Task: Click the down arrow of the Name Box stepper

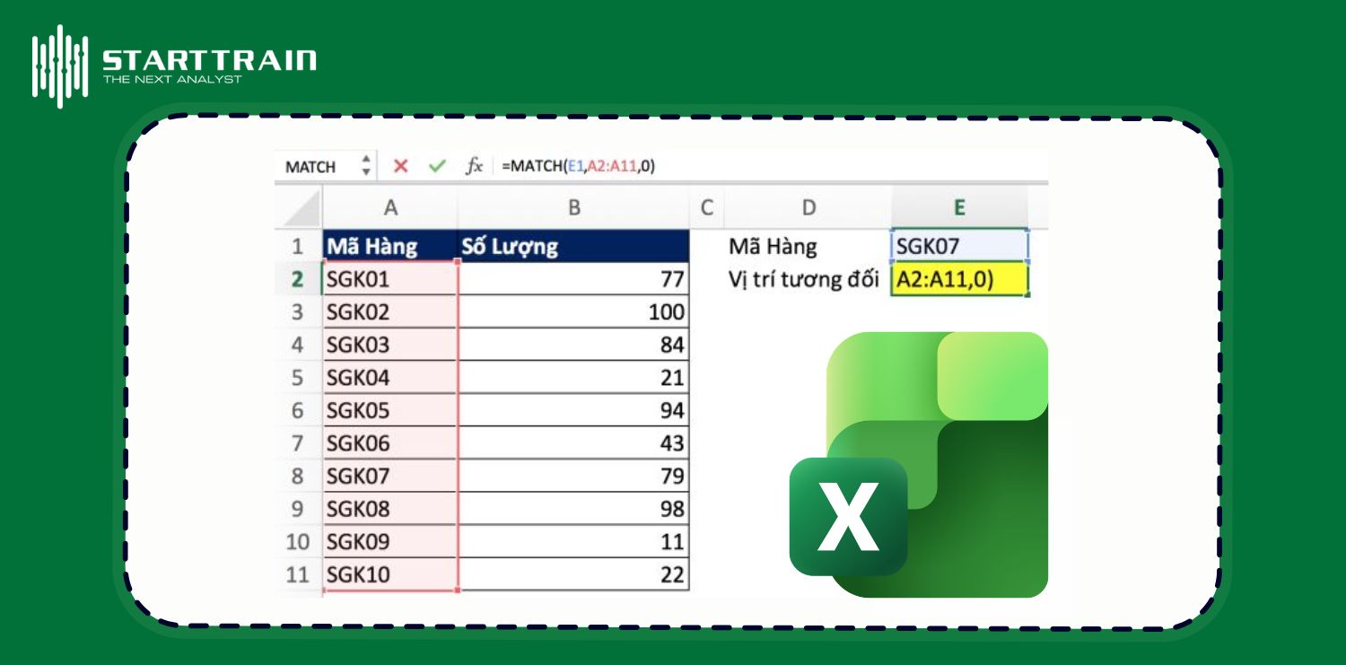Action: pos(366,171)
